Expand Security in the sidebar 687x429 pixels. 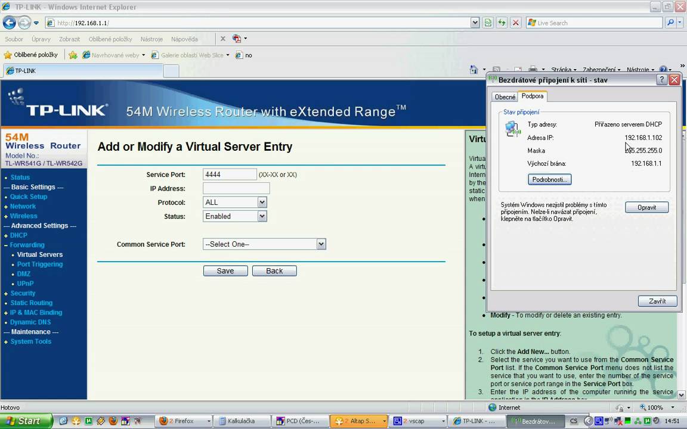23,293
